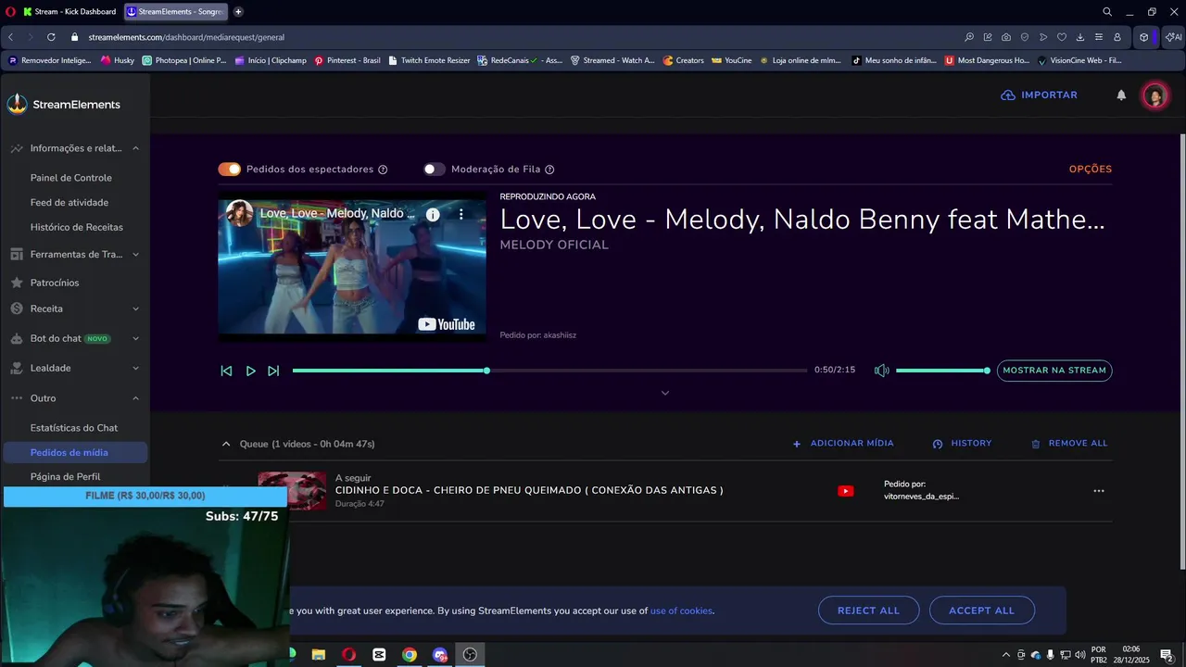Open Twitch Emote Resizer bookmark
The image size is (1186, 667).
(429, 60)
